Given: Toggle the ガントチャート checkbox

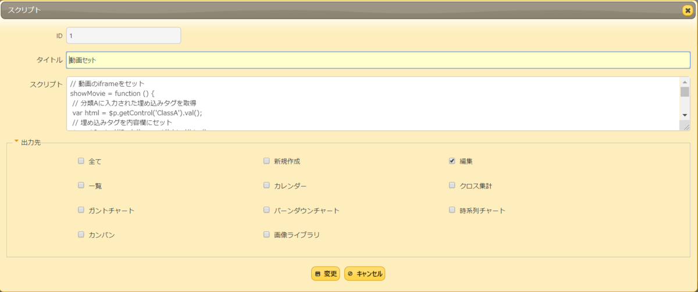Looking at the screenshot, I should pos(81,210).
